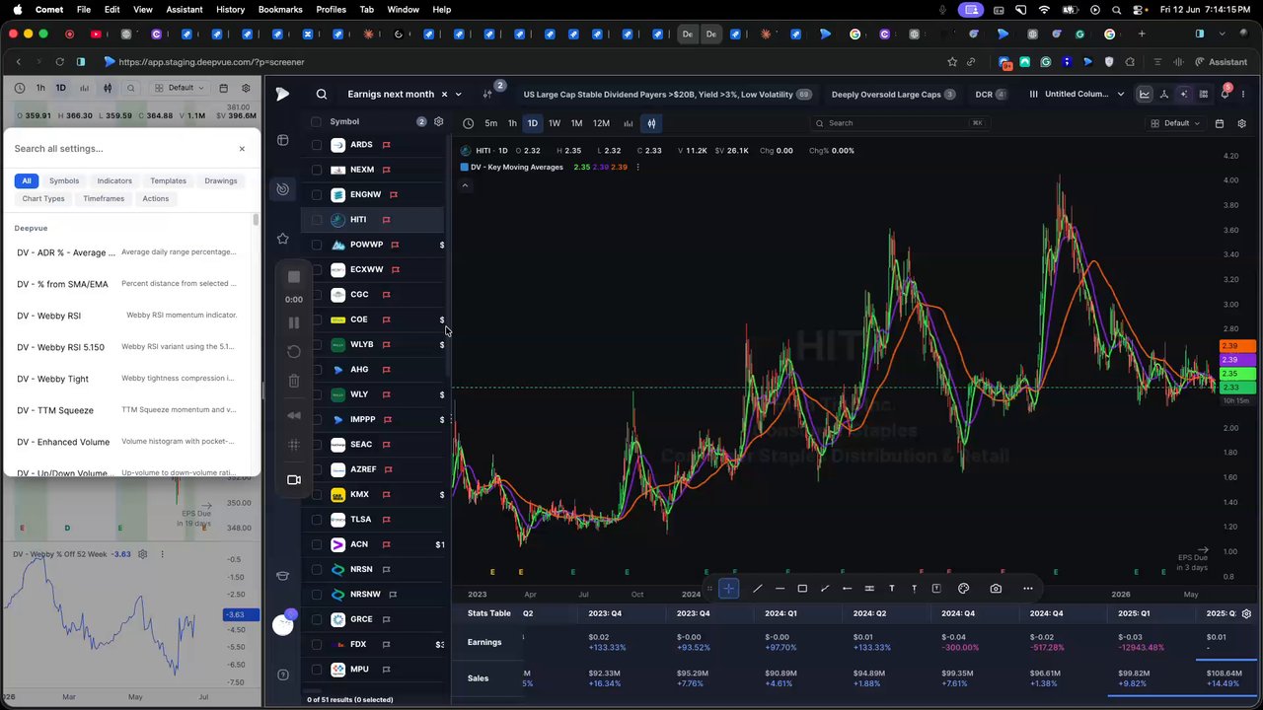Select the rectangle drawing tool
The width and height of the screenshot is (1263, 710).
[802, 589]
